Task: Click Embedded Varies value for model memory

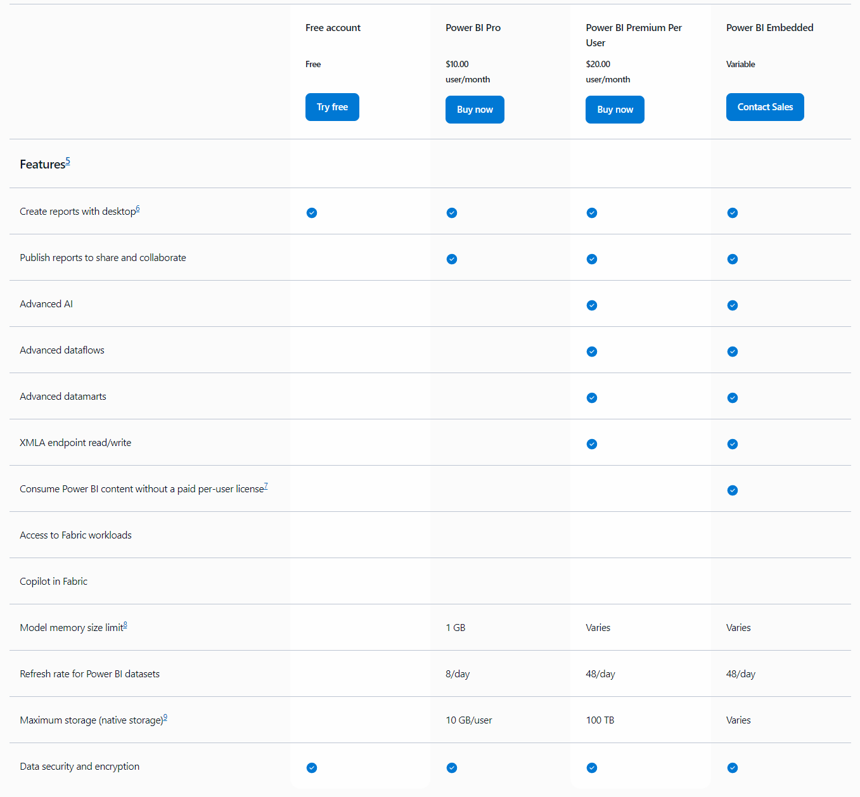Action: (x=738, y=628)
